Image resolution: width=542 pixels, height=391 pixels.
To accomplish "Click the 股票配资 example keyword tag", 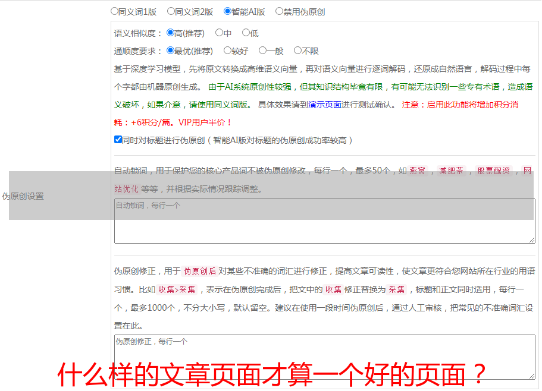I will [x=493, y=171].
